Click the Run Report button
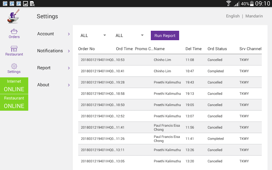 pyautogui.click(x=165, y=35)
